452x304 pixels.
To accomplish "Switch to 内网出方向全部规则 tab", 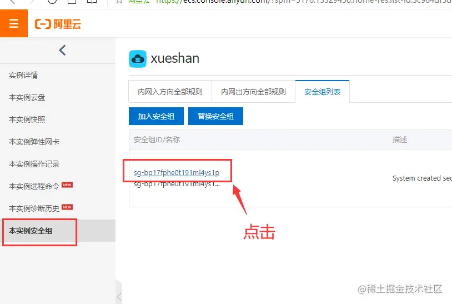I will pos(253,92).
